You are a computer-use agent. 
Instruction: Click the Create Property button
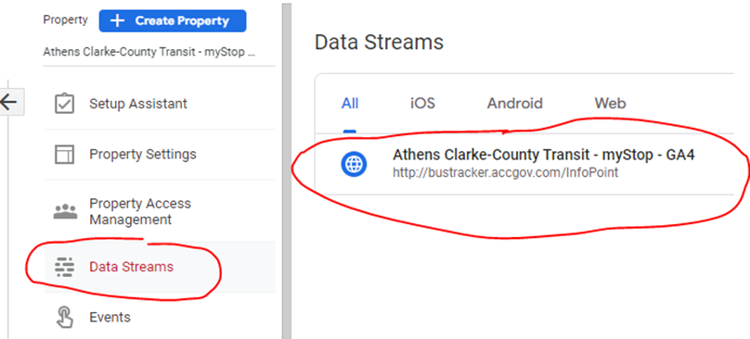click(173, 21)
